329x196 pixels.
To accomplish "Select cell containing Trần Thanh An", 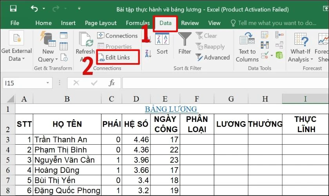I will click(x=67, y=140).
